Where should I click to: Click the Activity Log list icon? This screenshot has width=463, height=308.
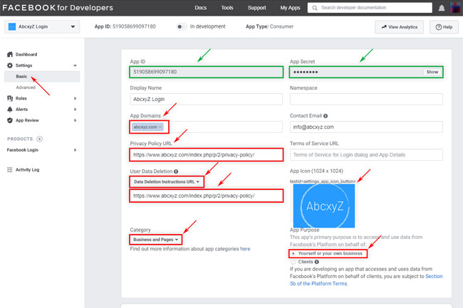10,170
